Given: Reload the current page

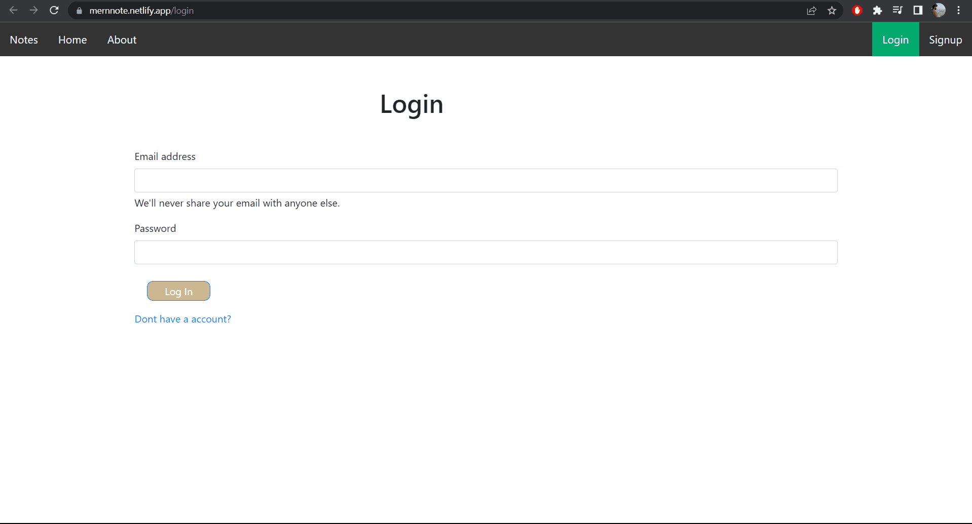Looking at the screenshot, I should click(x=54, y=10).
